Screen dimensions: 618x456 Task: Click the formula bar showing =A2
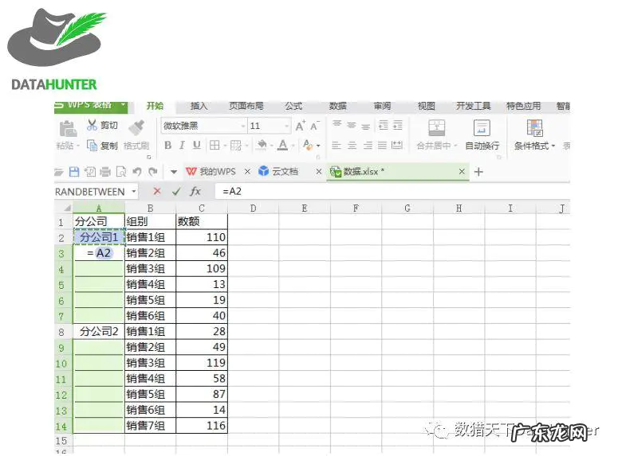pos(392,191)
